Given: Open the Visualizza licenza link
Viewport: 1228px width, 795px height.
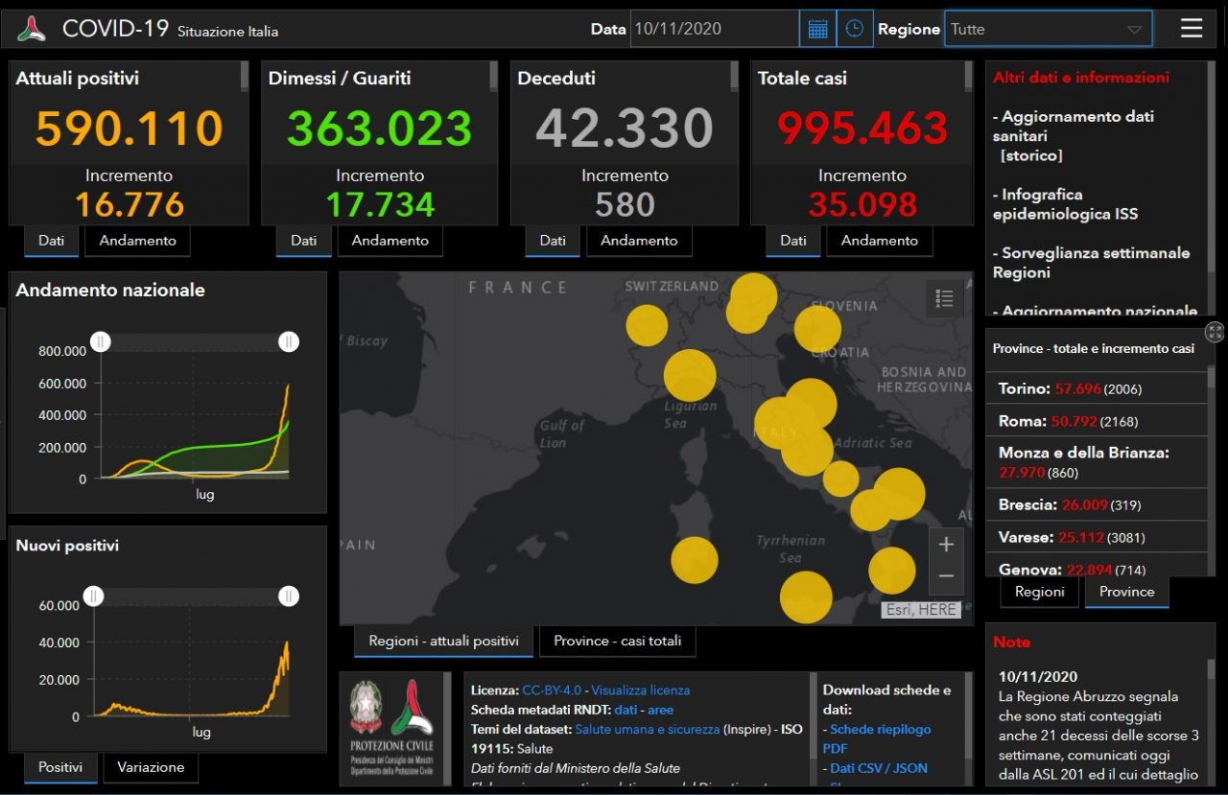Looking at the screenshot, I should pos(640,690).
